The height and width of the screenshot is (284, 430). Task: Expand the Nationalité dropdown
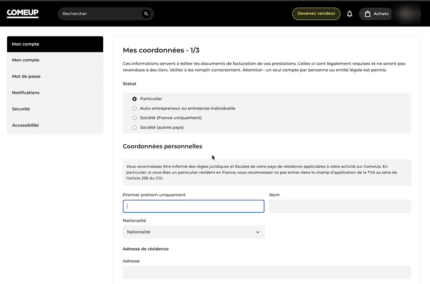tap(193, 232)
